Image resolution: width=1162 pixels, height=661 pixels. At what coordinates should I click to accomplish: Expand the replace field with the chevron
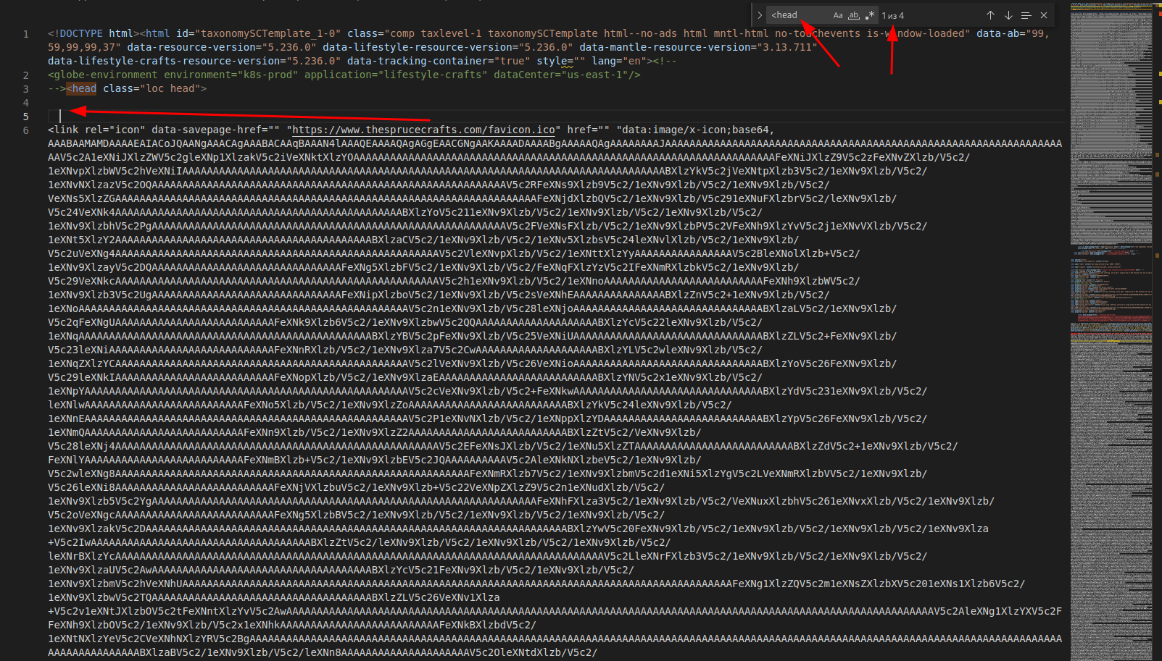click(760, 15)
